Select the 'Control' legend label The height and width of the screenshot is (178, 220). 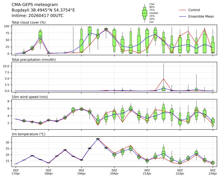(194, 10)
